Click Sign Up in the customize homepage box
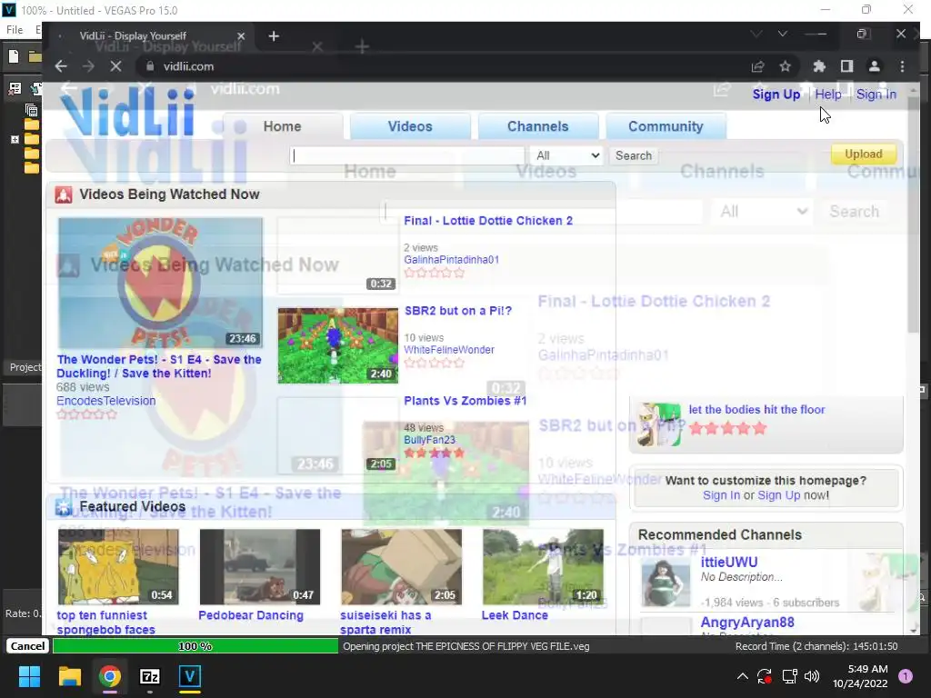931x698 pixels. 778,495
